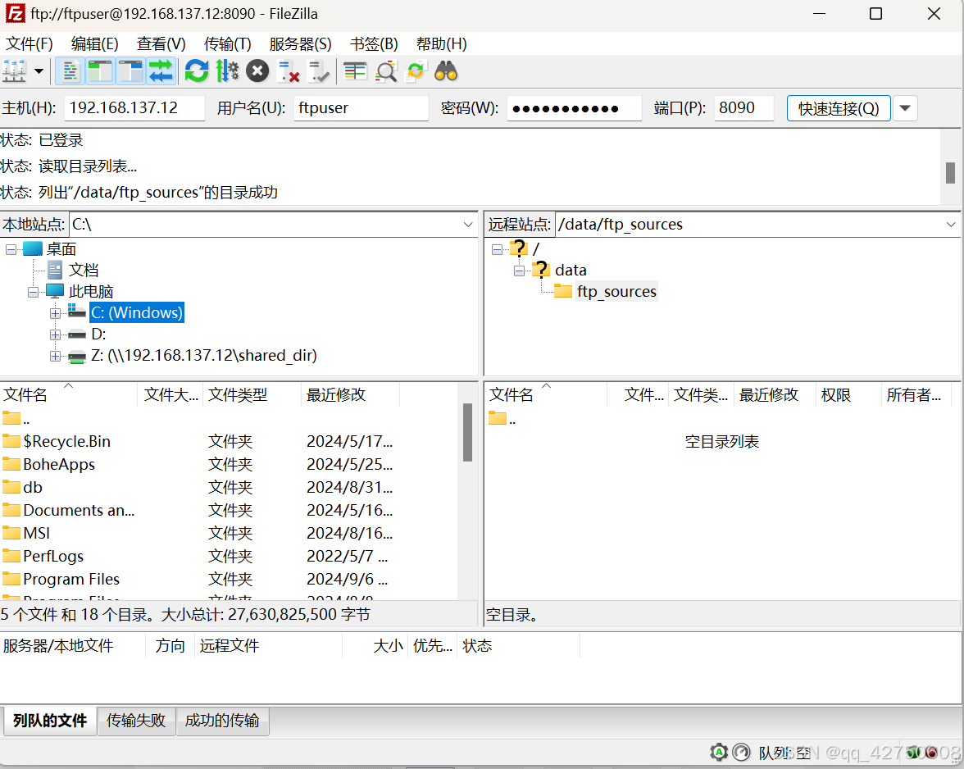The height and width of the screenshot is (769, 964).
Task: Reconnect to the last server
Action: click(x=318, y=71)
